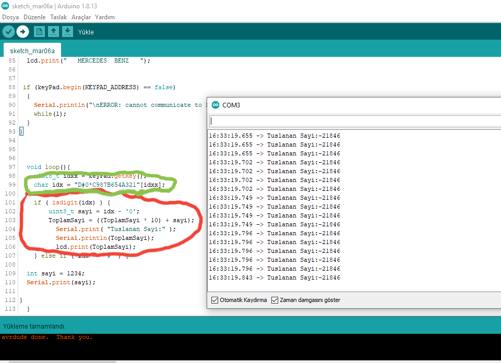501x363 pixels.
Task: Click the Save sketch down-arrow icon
Action: point(67,32)
